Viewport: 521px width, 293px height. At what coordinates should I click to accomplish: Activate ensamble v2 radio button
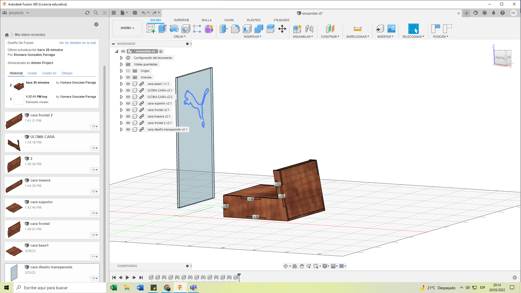pyautogui.click(x=161, y=51)
